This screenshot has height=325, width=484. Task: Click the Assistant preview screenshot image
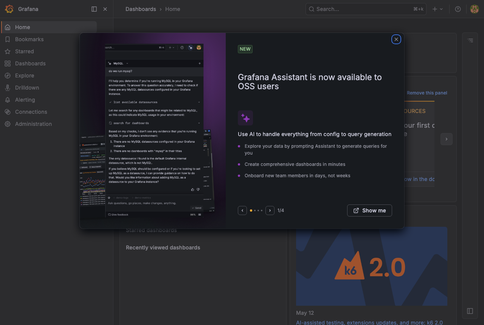point(153,130)
